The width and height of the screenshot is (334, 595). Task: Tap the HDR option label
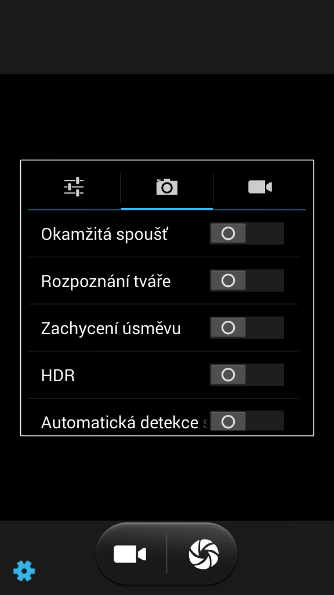58,375
